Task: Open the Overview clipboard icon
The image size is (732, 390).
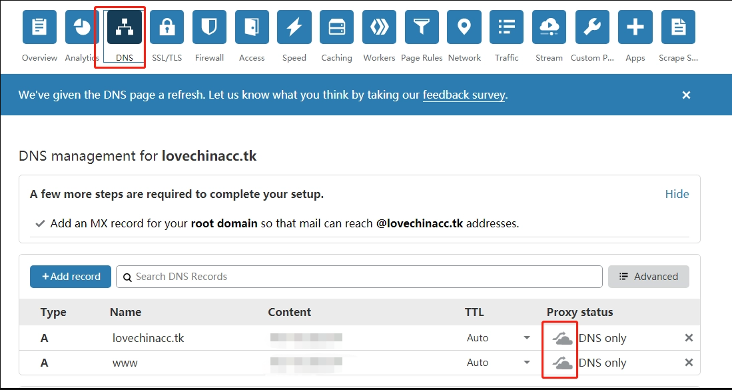Action: (x=40, y=27)
